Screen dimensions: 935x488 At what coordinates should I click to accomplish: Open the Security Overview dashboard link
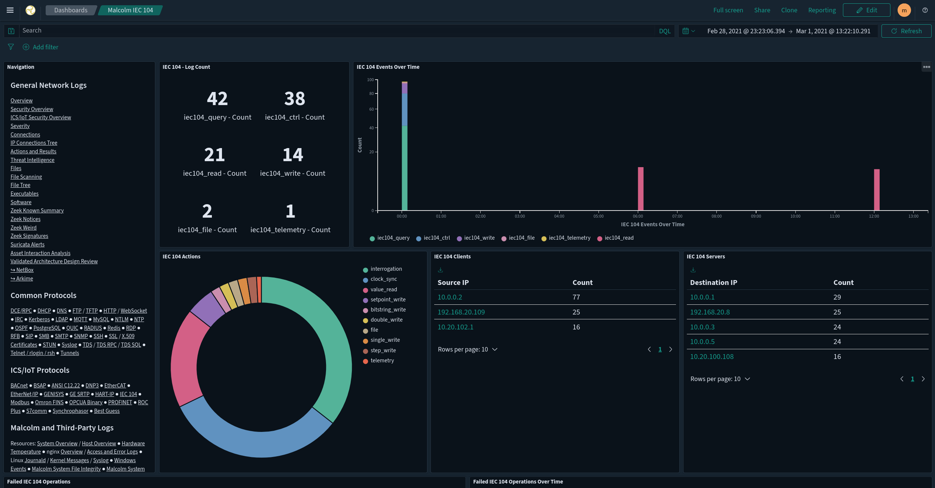point(32,109)
